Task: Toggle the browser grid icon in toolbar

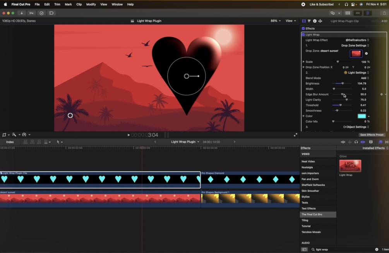Action: pos(348,13)
